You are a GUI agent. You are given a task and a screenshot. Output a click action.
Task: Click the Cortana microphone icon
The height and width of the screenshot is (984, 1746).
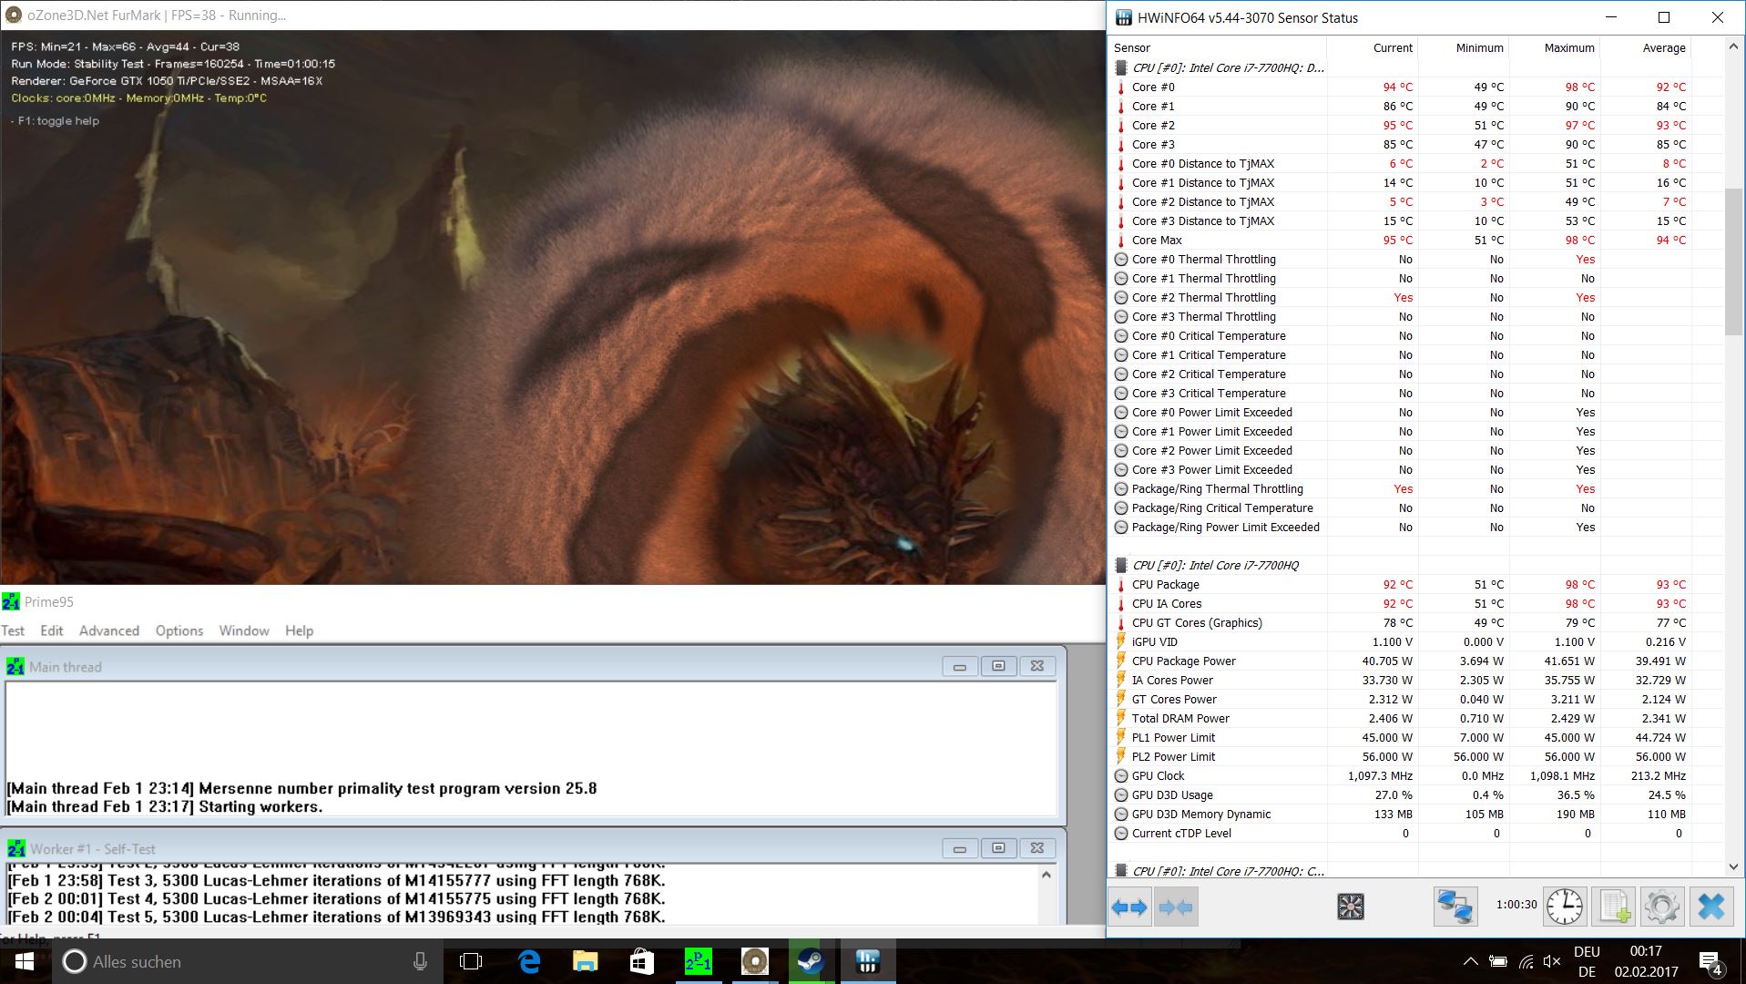(420, 961)
